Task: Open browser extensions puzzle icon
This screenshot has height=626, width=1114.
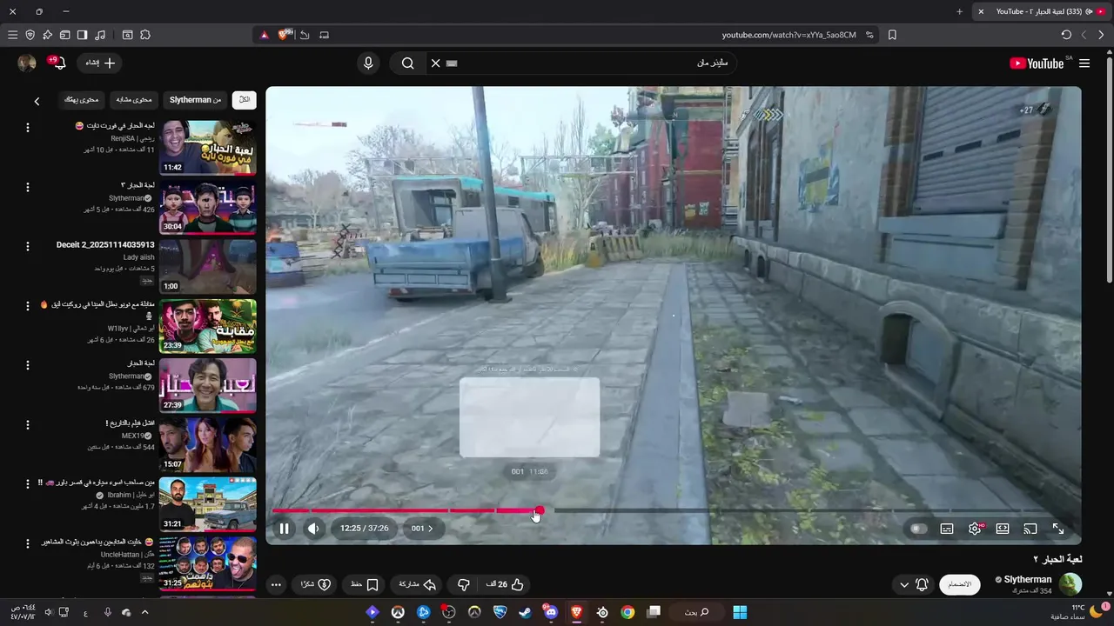Action: tap(145, 35)
